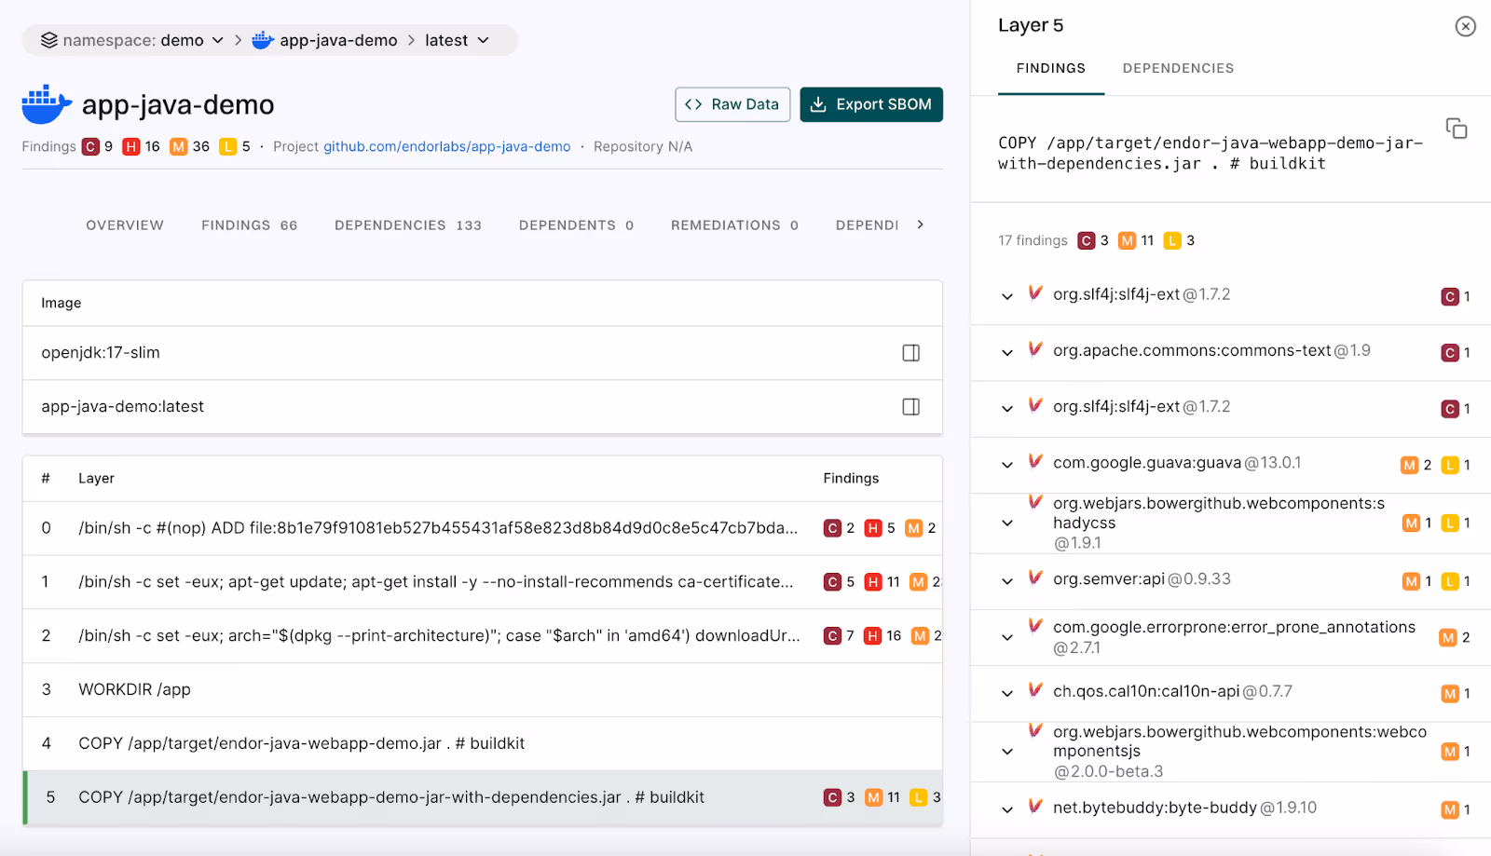
Task: Click the large Docker whale logo
Action: click(x=47, y=104)
